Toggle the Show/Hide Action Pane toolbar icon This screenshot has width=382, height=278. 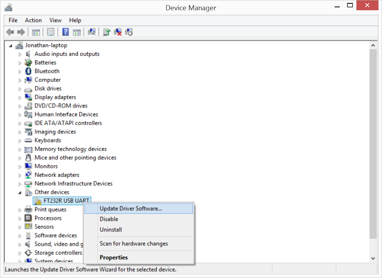click(77, 32)
